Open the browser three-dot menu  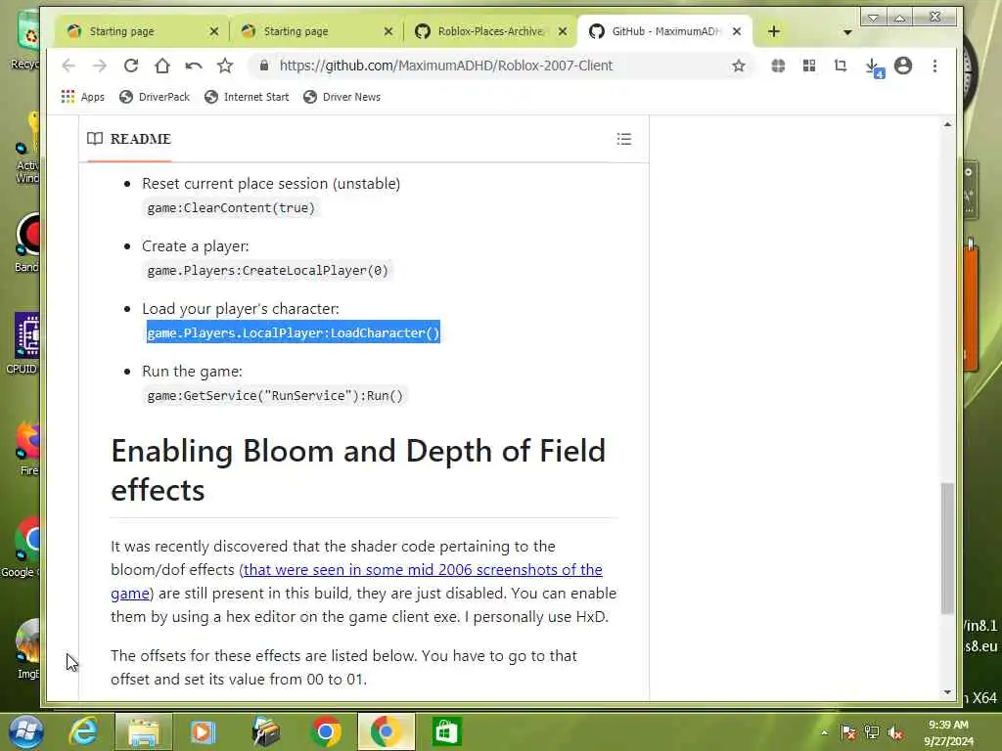(x=934, y=66)
